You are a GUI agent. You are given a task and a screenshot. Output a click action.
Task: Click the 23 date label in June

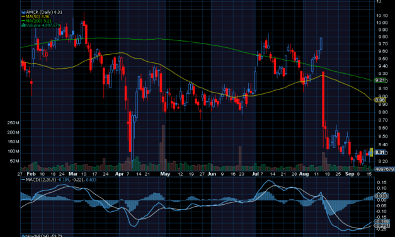(x=241, y=174)
